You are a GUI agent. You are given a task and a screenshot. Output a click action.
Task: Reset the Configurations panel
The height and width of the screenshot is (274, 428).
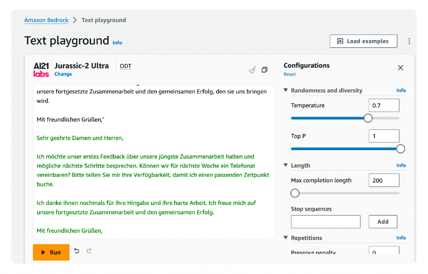point(289,74)
